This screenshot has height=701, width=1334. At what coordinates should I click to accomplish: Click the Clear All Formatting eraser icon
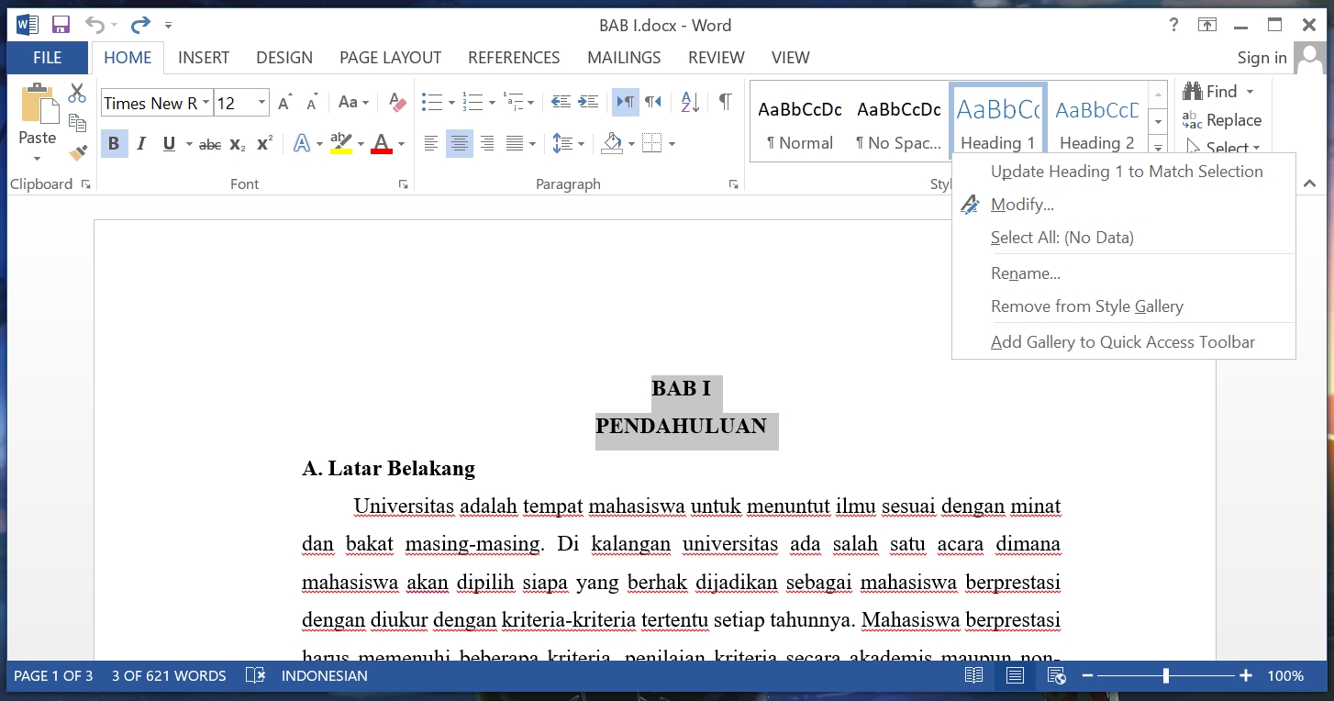point(397,103)
